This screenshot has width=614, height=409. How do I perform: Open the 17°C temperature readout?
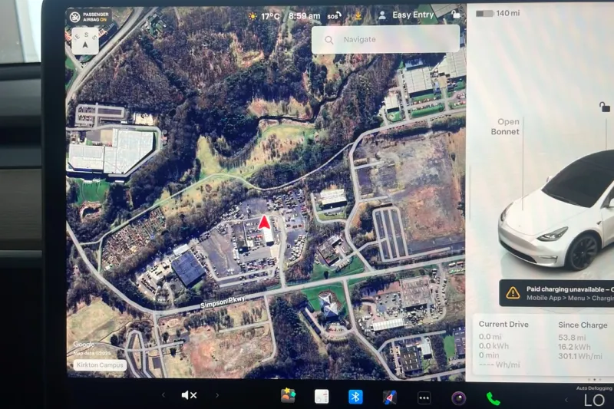271,16
